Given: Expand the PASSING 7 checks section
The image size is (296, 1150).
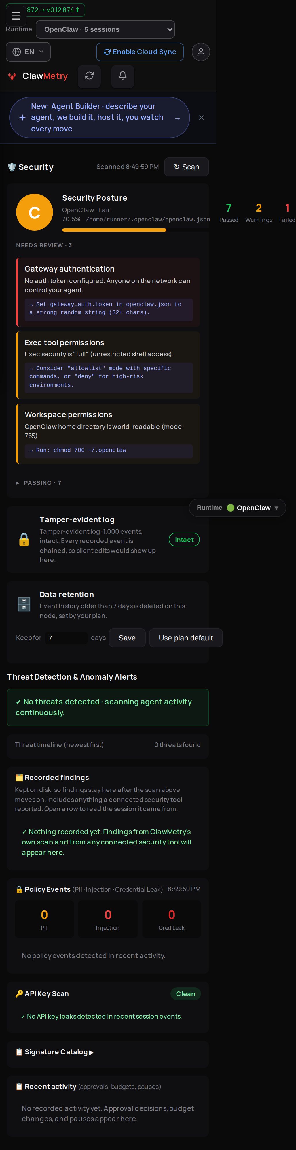Looking at the screenshot, I should coord(38,482).
